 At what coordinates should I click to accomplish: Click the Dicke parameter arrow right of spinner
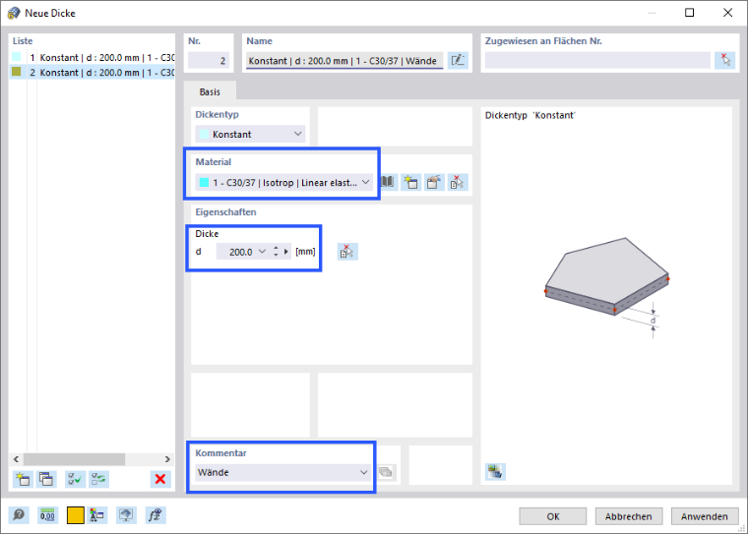click(x=286, y=252)
